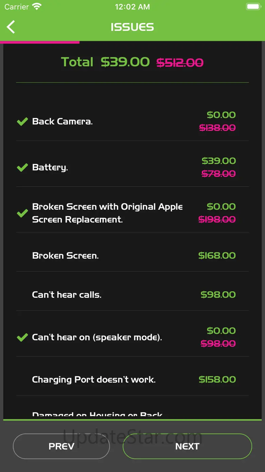Image resolution: width=265 pixels, height=472 pixels.
Task: Tap the $98.00 Can't hear calls price
Action: 218,295
